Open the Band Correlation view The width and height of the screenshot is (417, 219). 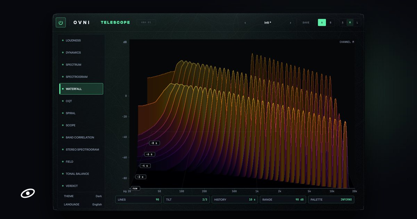pyautogui.click(x=81, y=137)
